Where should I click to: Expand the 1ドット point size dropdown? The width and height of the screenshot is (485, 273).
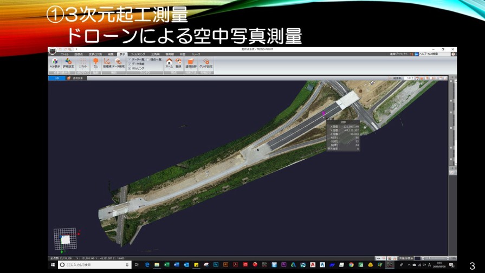pos(83,63)
